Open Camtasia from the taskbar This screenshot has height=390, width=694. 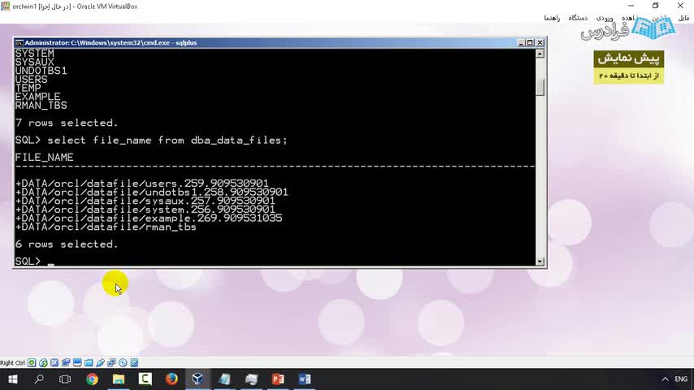coord(145,379)
